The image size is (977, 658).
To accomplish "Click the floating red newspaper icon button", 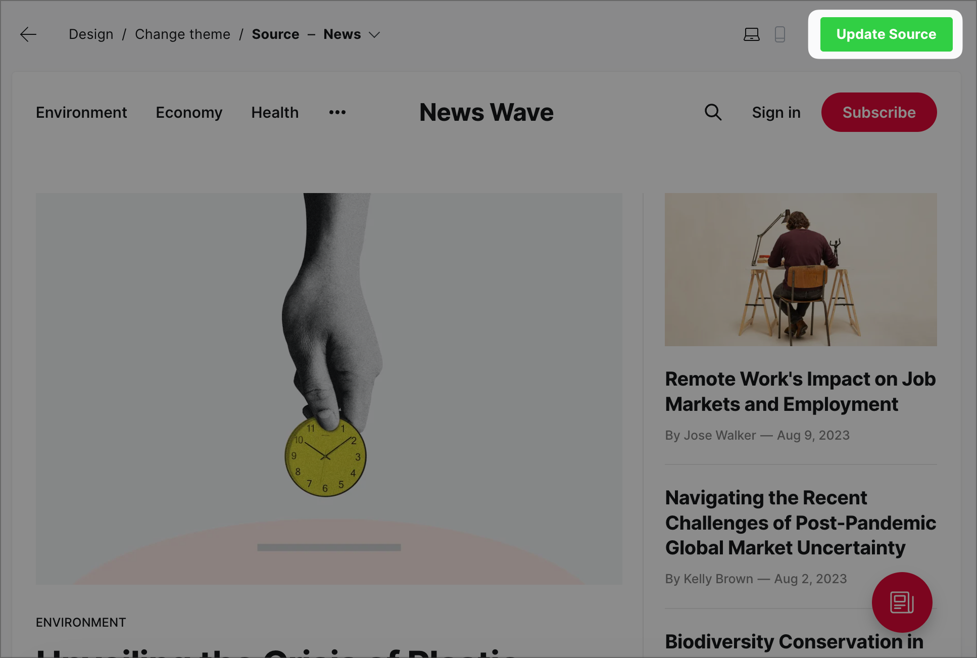I will coord(902,602).
